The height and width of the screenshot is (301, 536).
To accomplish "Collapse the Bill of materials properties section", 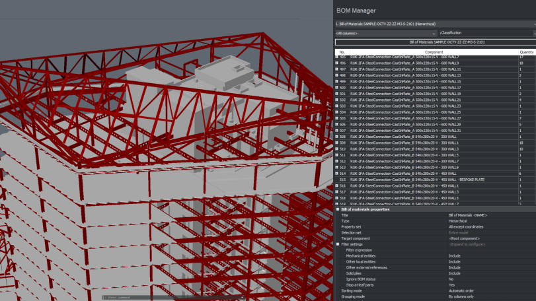I will (x=338, y=209).
